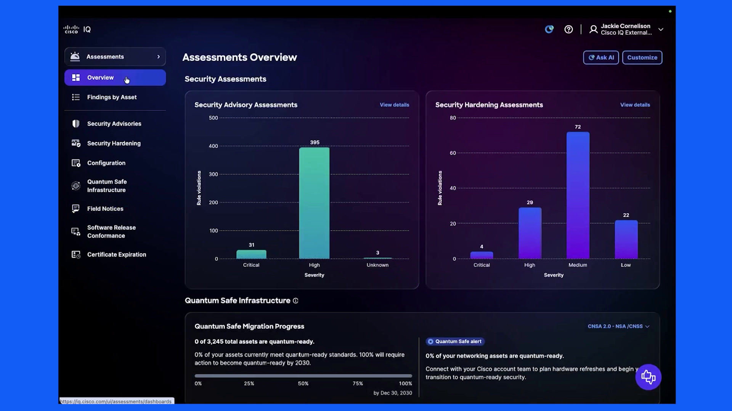732x411 pixels.
Task: Click the Field Notices icon
Action: point(76,209)
